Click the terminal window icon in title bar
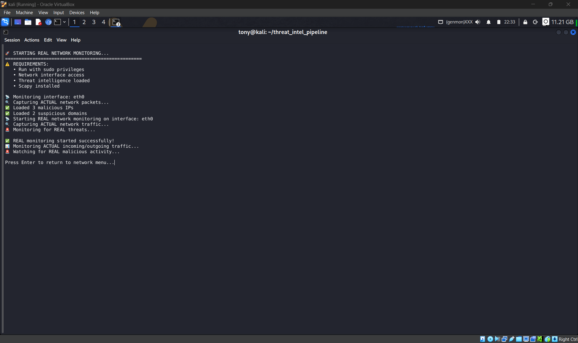Viewport: 578px width, 343px height. (6, 32)
